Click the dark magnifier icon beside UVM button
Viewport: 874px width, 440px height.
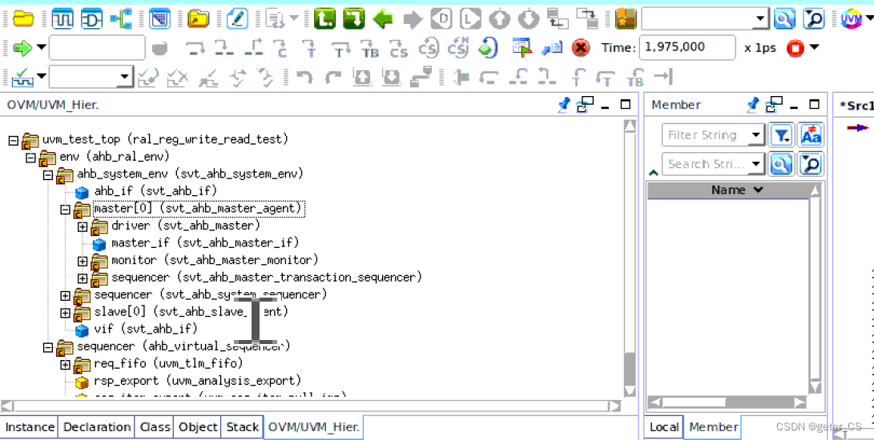814,19
